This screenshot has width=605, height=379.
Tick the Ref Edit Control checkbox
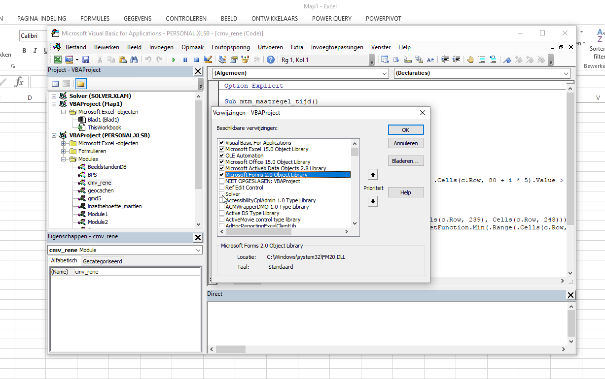point(221,188)
